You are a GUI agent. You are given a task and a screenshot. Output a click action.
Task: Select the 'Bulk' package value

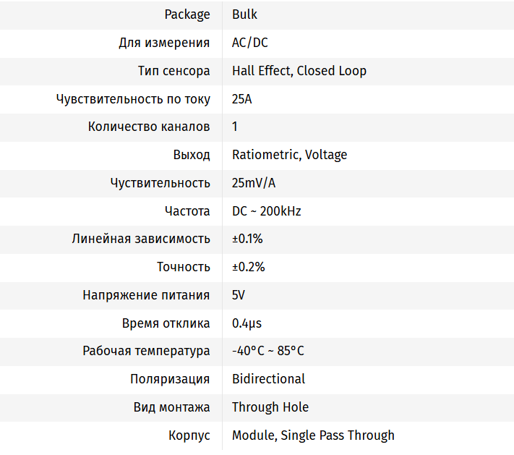click(244, 14)
